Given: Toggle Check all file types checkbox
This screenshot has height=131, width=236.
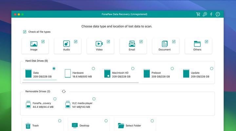Looking at the screenshot, I should pos(25,32).
